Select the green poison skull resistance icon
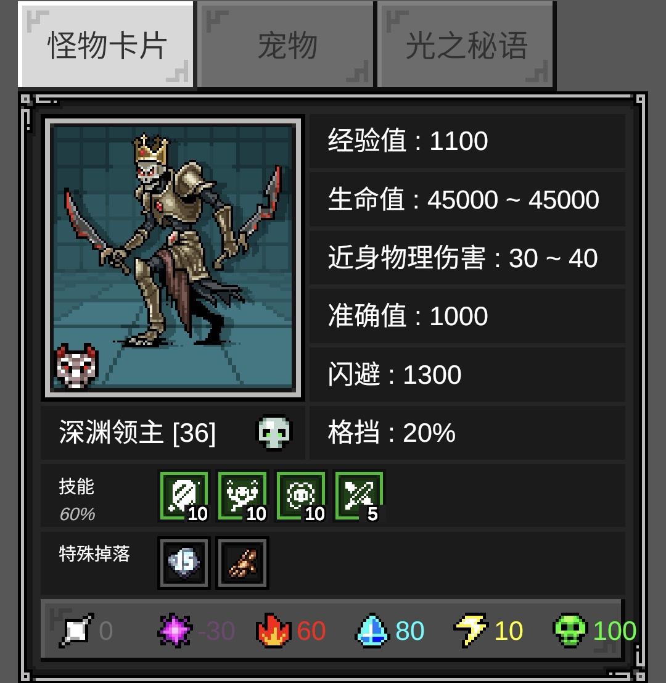Screen dimensions: 666x683 [570, 630]
